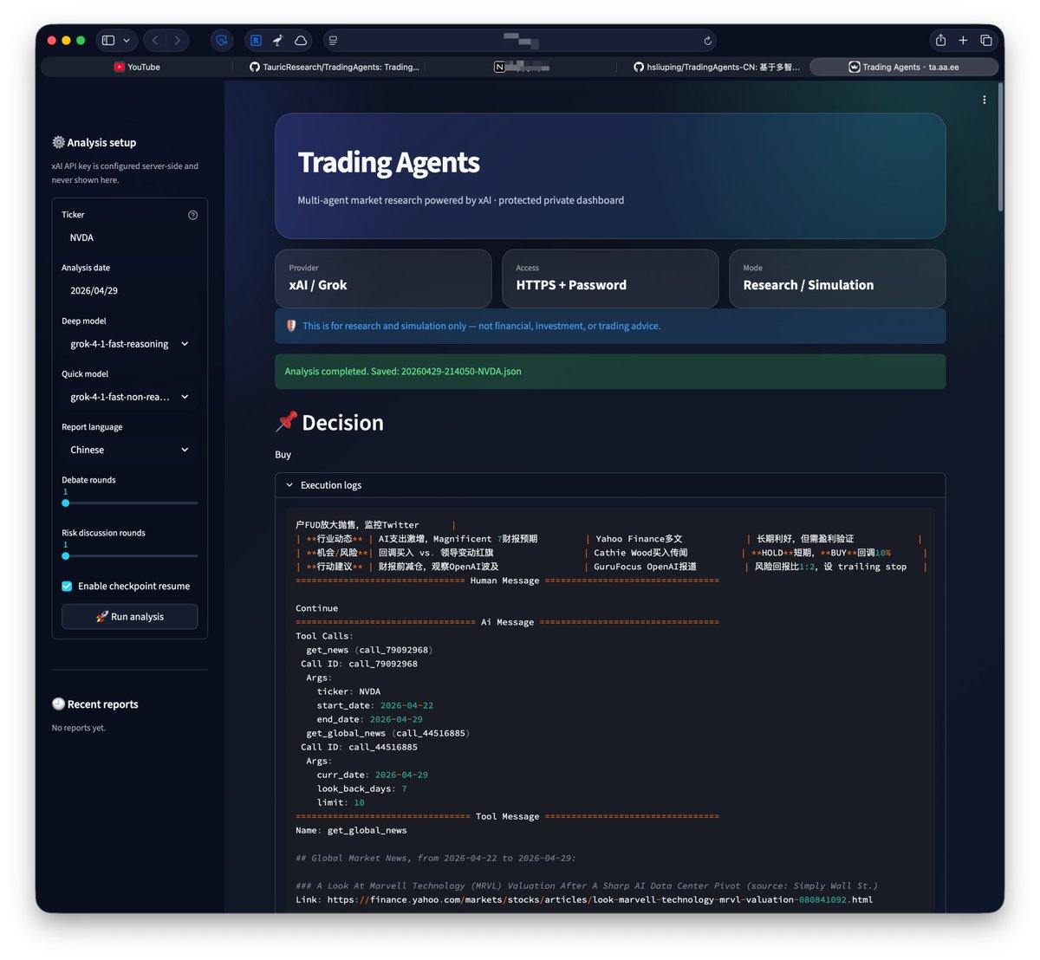Viewport: 1040px width, 960px height.
Task: Click the blue R extension icon
Action: [x=256, y=40]
